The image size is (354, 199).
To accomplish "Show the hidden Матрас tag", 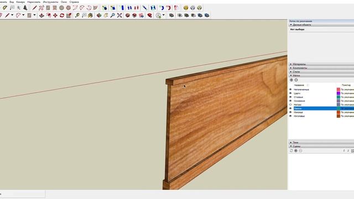I will pyautogui.click(x=290, y=104).
